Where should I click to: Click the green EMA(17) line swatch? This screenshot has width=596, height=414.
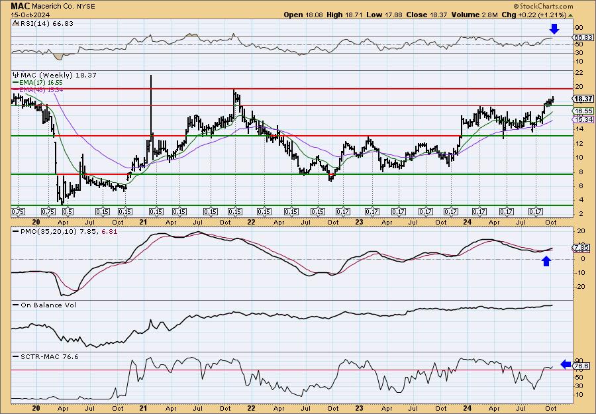15,83
